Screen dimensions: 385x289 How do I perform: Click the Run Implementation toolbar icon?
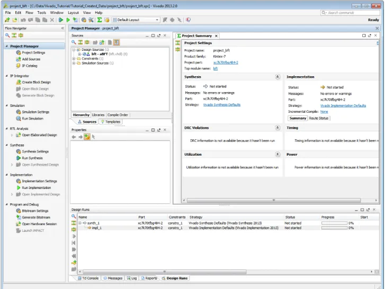[68, 20]
